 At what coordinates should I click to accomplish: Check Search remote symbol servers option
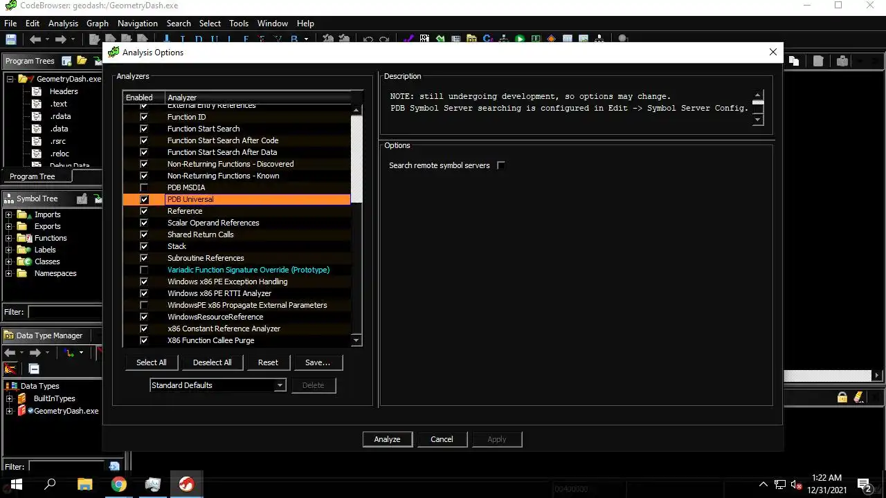(501, 165)
